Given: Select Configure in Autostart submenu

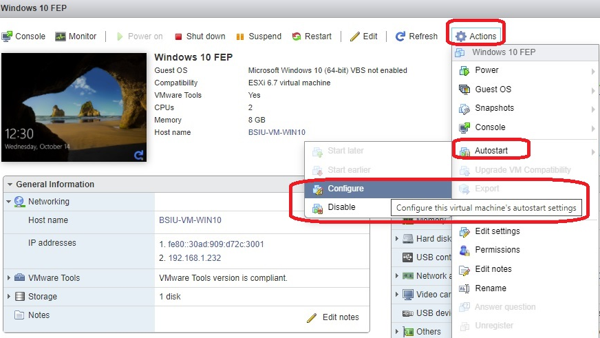Looking at the screenshot, I should click(x=345, y=189).
